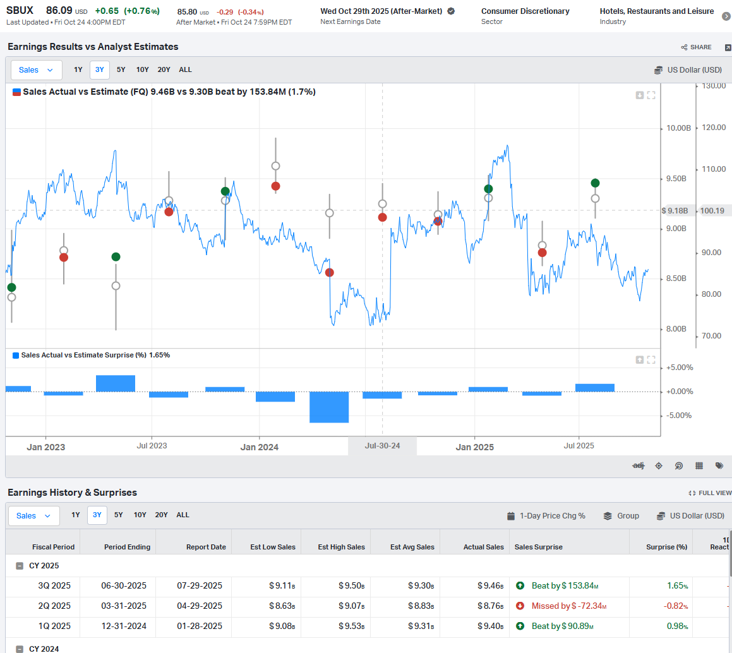Select the chart's 1Y time range

coord(78,69)
